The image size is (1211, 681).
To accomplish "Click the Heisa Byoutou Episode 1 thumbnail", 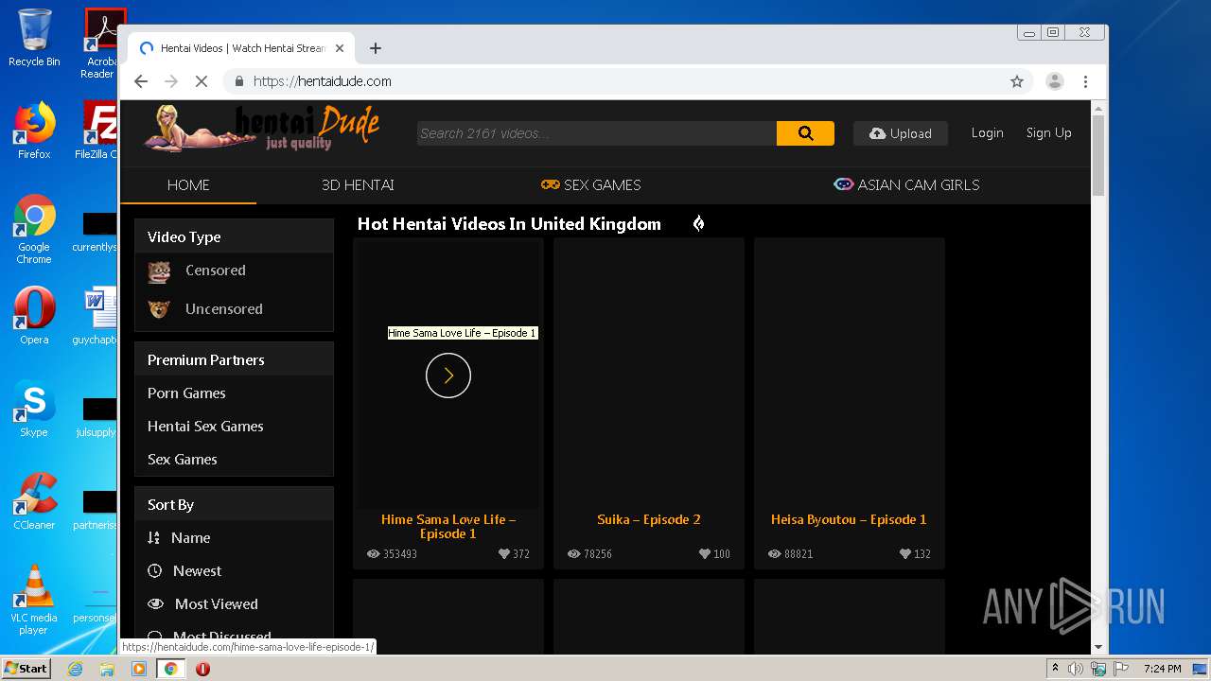I will 850,374.
